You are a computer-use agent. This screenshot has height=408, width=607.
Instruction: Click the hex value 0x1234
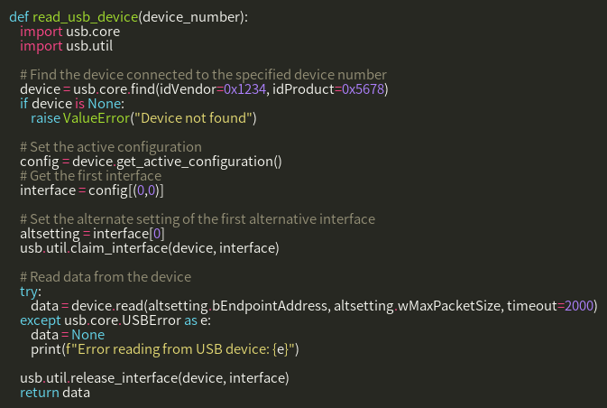(245, 89)
